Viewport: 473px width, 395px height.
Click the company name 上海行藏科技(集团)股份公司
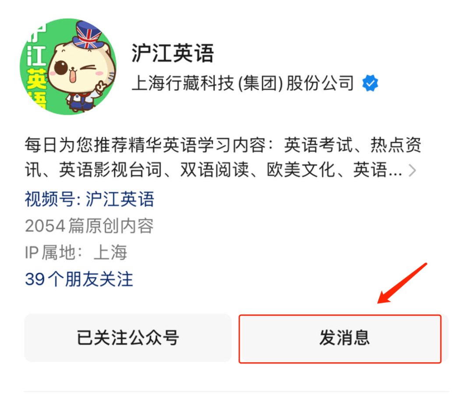pyautogui.click(x=243, y=83)
